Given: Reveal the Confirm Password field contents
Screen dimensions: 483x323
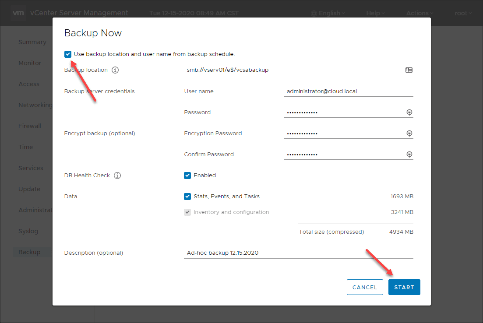Looking at the screenshot, I should point(409,154).
